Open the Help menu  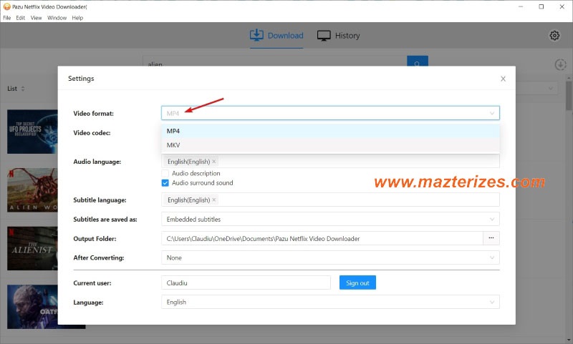tap(77, 18)
